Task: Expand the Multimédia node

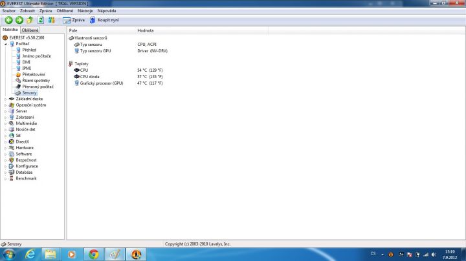Action: (5, 123)
